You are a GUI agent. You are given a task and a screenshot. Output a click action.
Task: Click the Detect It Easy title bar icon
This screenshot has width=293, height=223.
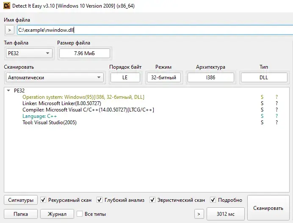click(x=7, y=6)
